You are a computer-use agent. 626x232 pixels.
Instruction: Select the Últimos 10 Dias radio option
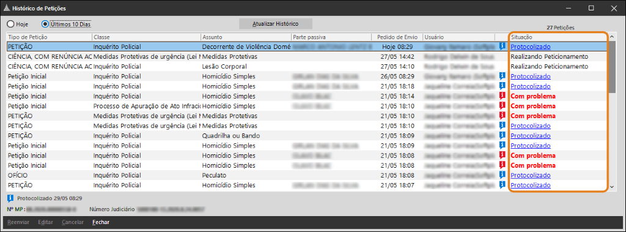pyautogui.click(x=45, y=24)
